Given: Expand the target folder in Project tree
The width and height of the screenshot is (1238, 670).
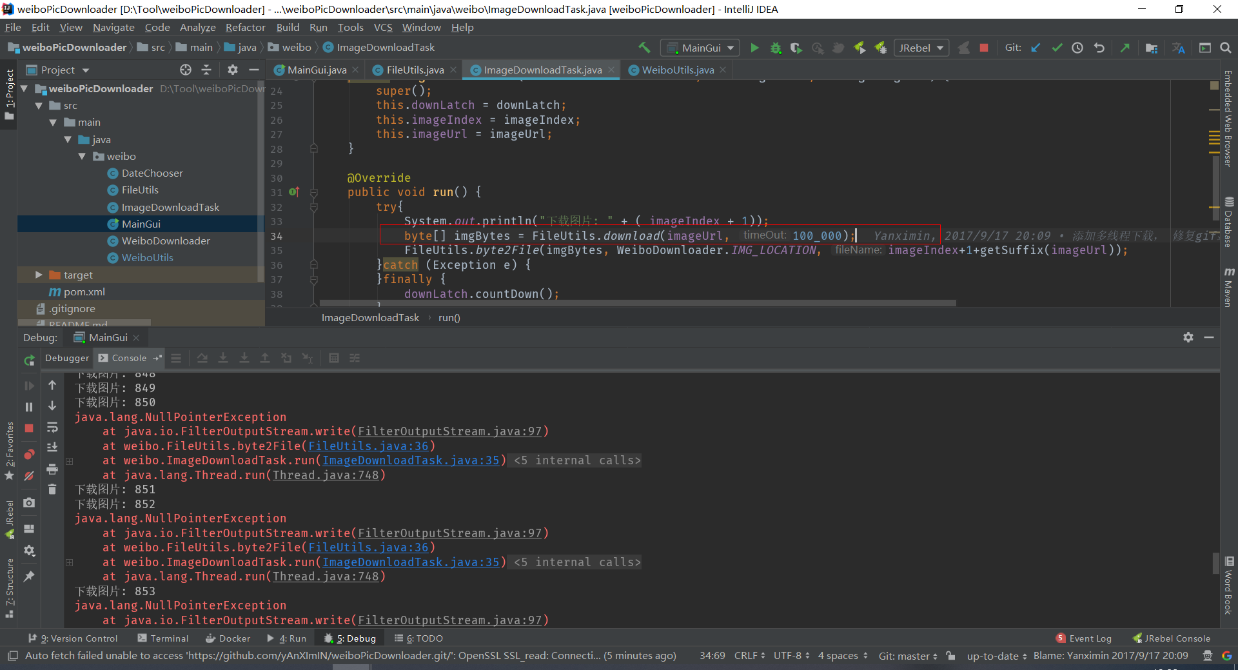Looking at the screenshot, I should pyautogui.click(x=39, y=275).
